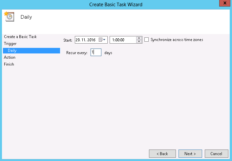Go to the Create a Basic Task step
This screenshot has width=232, height=161.
(20, 37)
